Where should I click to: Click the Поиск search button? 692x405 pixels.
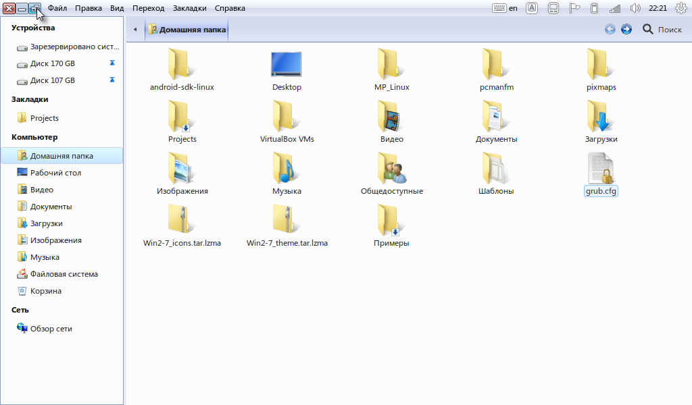(662, 30)
